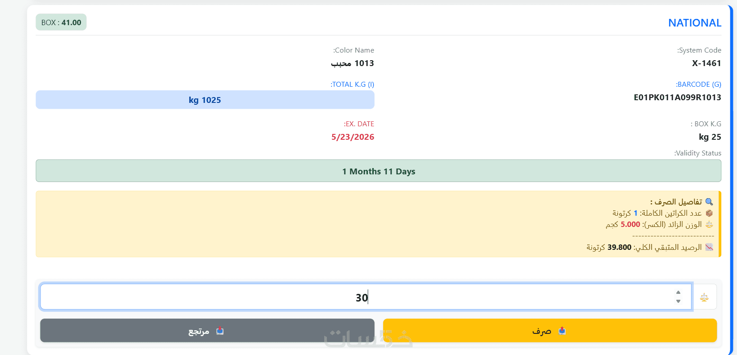This screenshot has height=355, width=737.
Task: Click the scales icon next to quantity input
Action: coord(704,297)
